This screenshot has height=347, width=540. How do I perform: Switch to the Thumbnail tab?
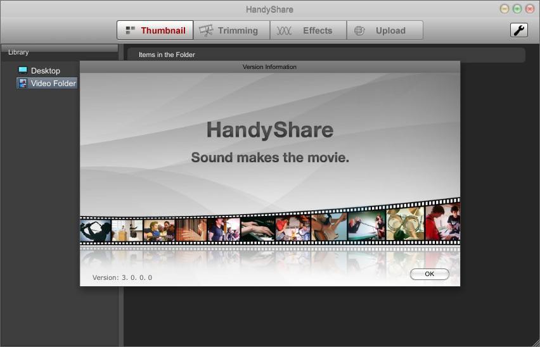pos(155,30)
